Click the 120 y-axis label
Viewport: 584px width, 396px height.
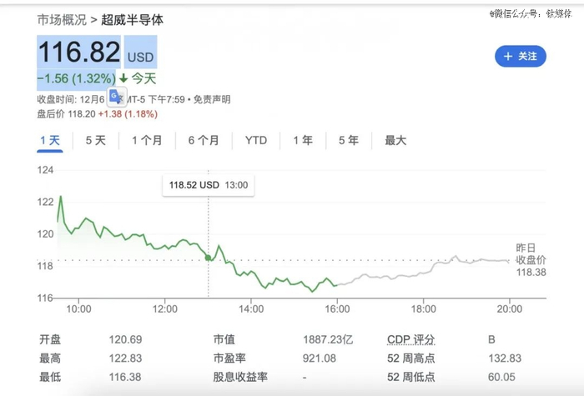point(45,234)
